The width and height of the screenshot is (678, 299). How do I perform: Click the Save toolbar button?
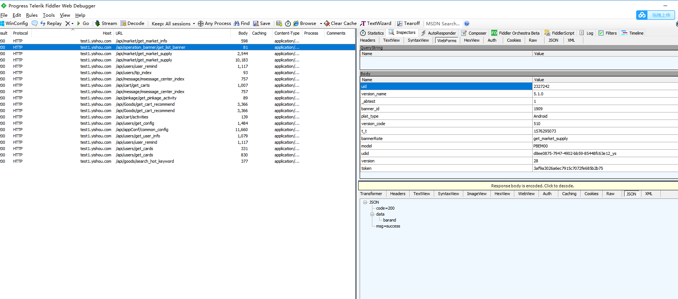[x=262, y=23]
